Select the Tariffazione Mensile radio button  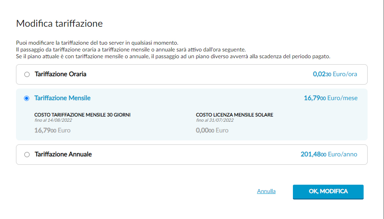pos(26,98)
